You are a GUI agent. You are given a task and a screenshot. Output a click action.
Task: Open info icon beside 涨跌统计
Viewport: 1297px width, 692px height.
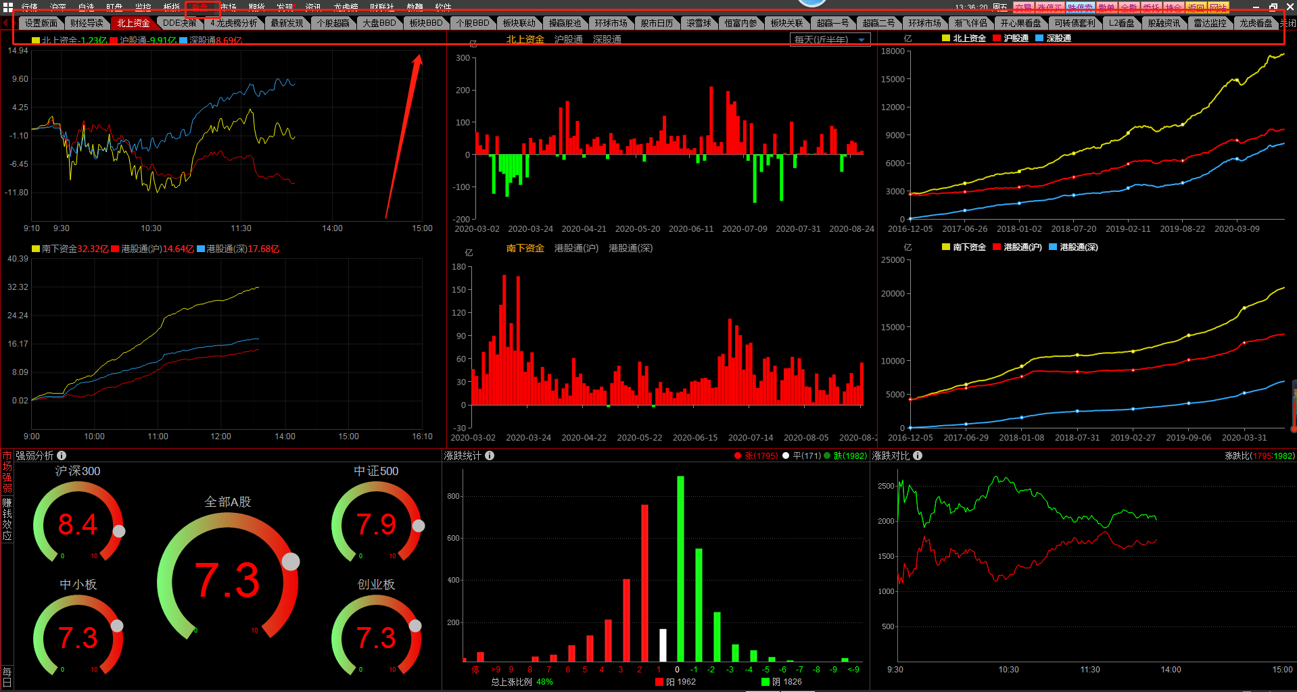490,455
